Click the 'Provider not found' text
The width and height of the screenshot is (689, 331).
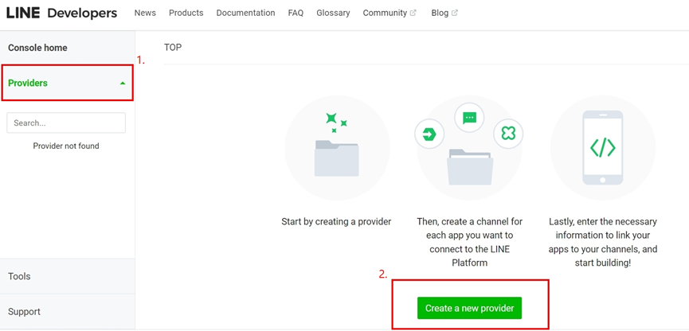click(66, 146)
